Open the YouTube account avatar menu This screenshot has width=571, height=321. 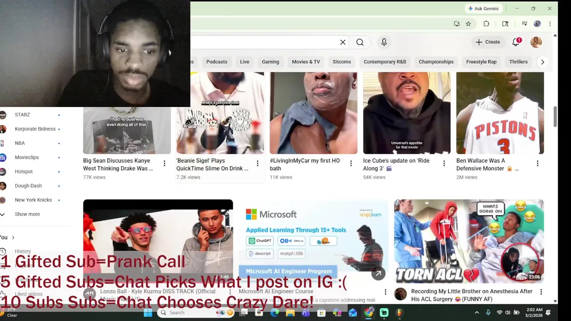pos(536,42)
